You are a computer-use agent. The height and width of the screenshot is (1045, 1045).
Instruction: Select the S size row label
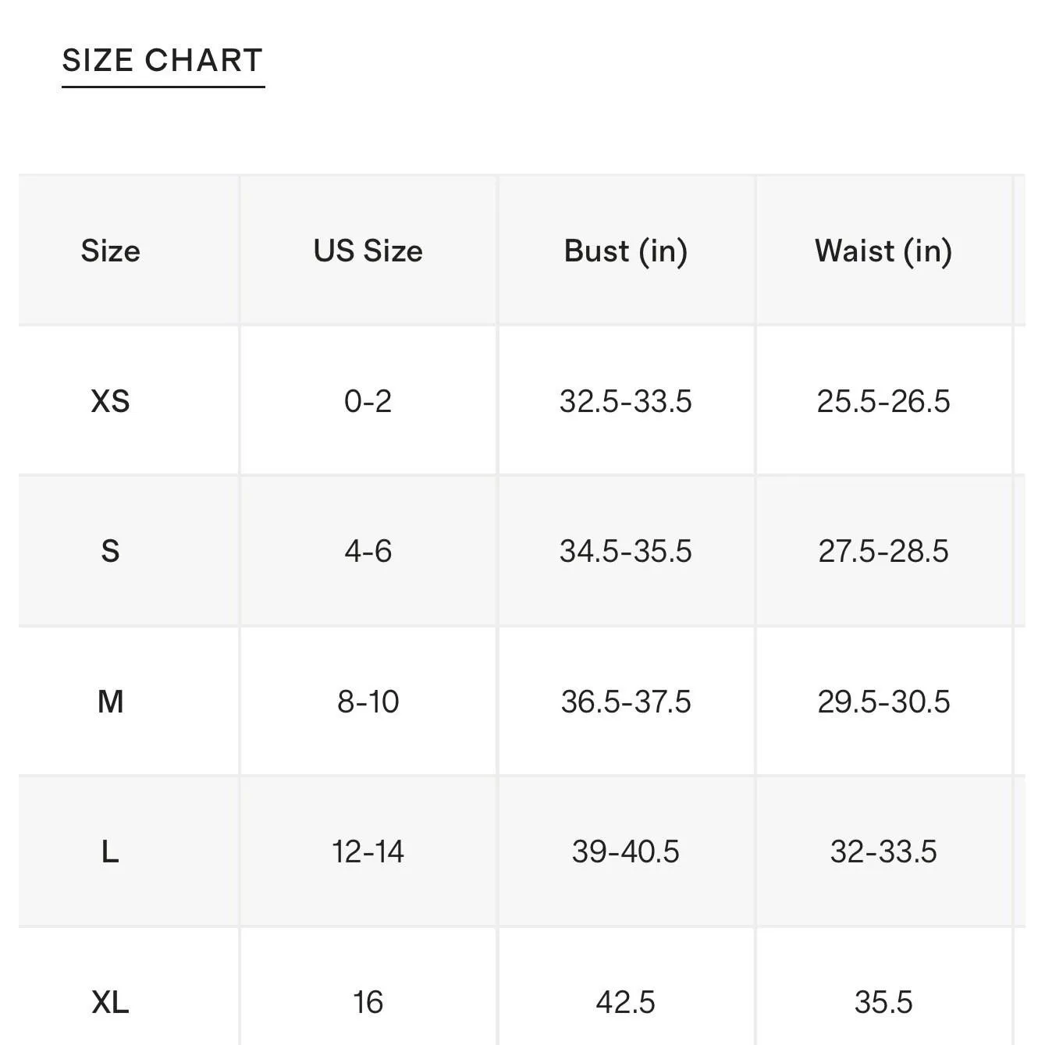point(111,551)
